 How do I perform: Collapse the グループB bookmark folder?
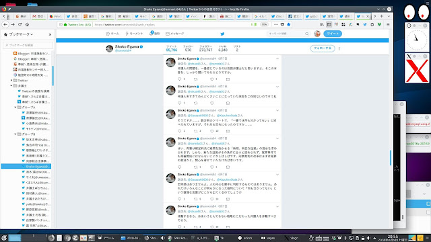pos(15,134)
